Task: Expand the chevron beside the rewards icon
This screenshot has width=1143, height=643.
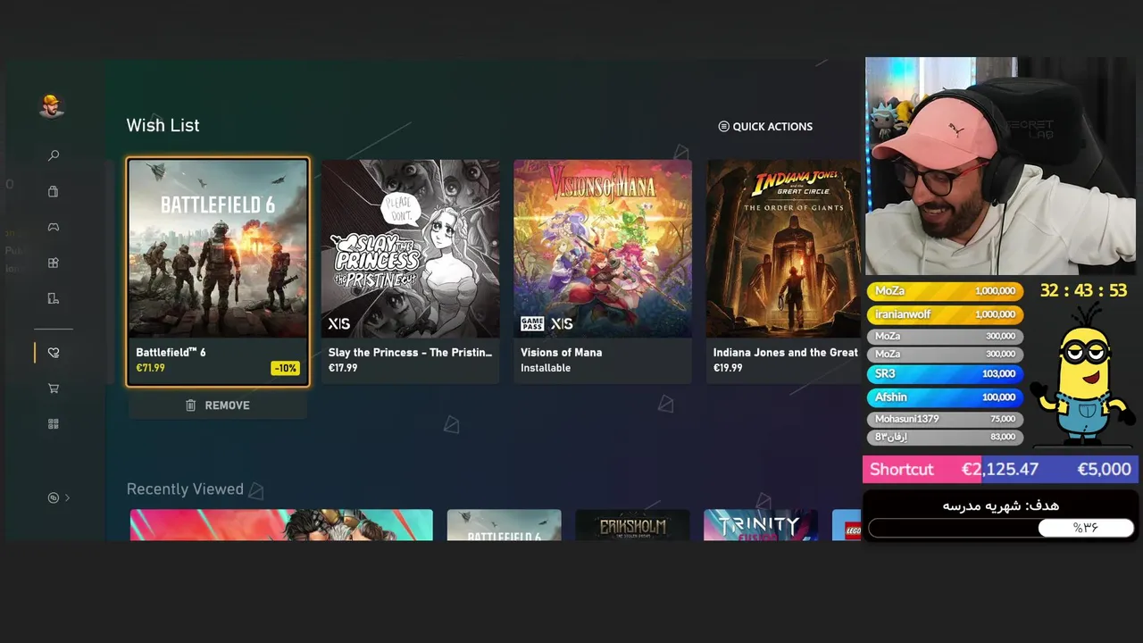Action: [67, 497]
